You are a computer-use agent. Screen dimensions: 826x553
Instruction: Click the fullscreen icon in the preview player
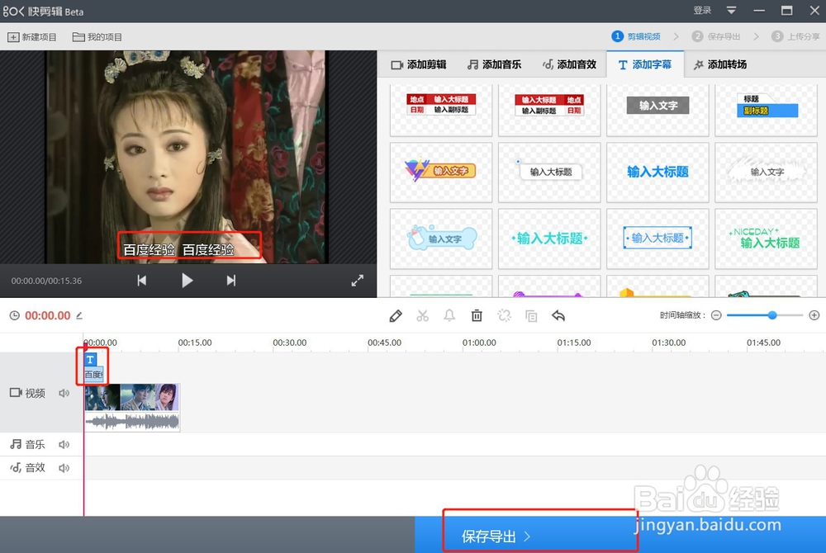tap(357, 280)
